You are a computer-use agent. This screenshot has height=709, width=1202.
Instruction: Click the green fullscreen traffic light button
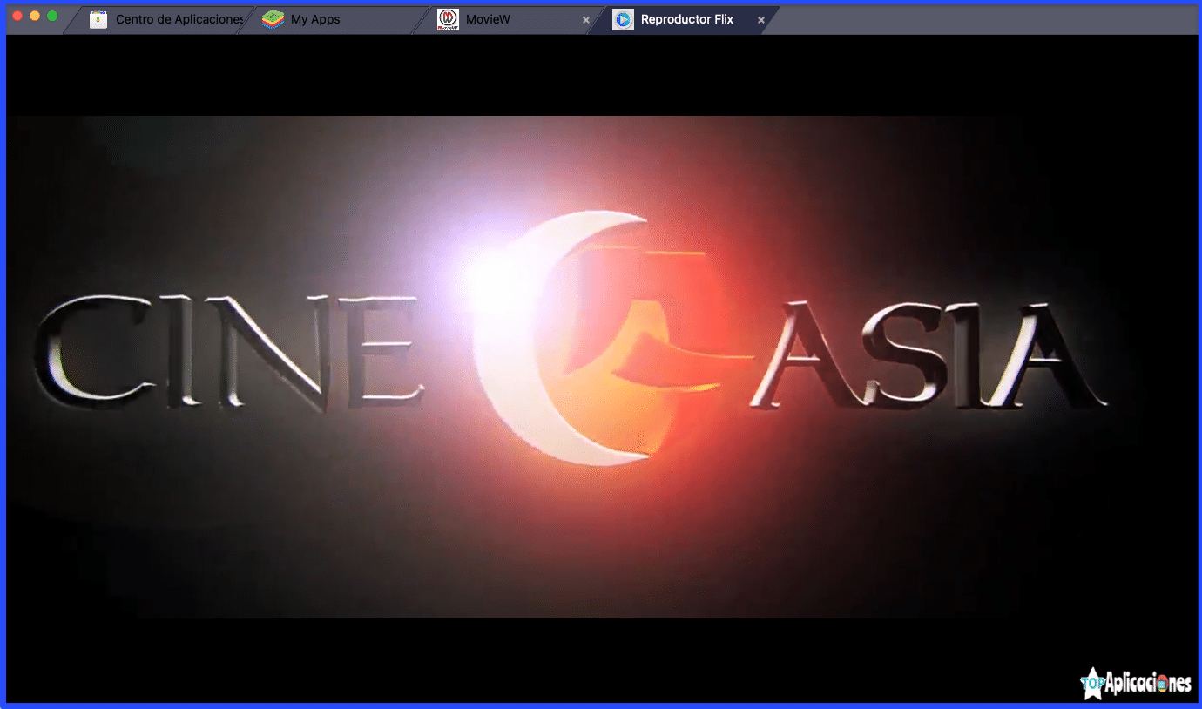tap(54, 15)
